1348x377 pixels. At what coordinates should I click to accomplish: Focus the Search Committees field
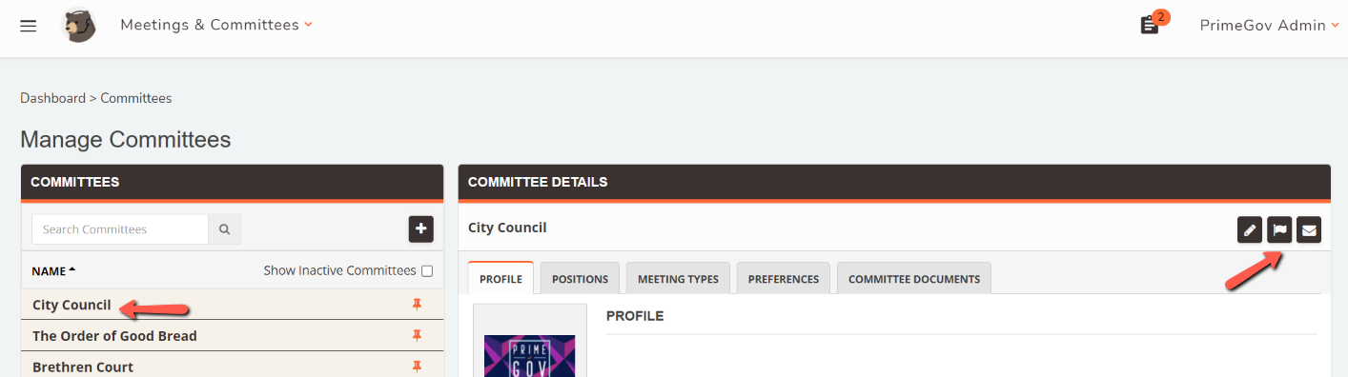pos(120,229)
